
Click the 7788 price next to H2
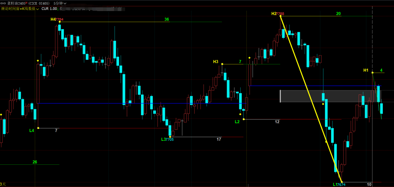pyautogui.click(x=280, y=13)
